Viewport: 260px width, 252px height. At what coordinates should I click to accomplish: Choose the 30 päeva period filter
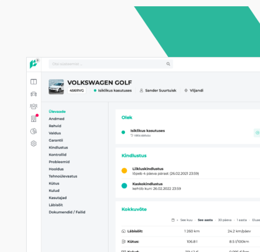pyautogui.click(x=225, y=220)
